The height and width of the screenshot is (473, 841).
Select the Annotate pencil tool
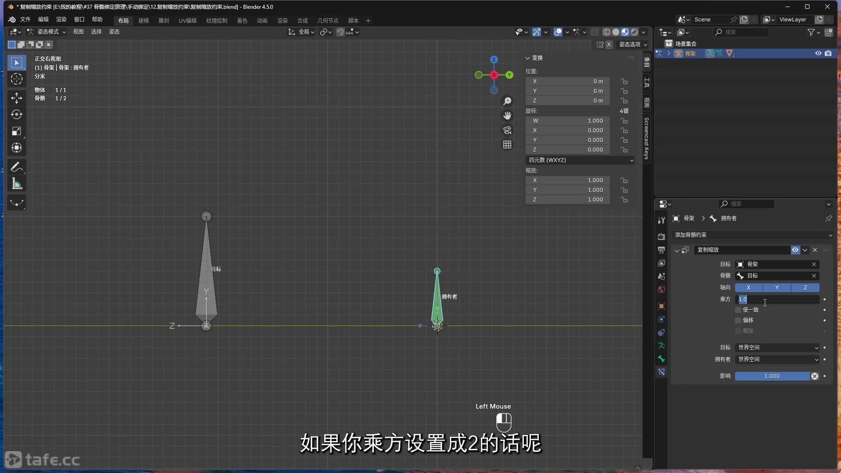click(17, 167)
